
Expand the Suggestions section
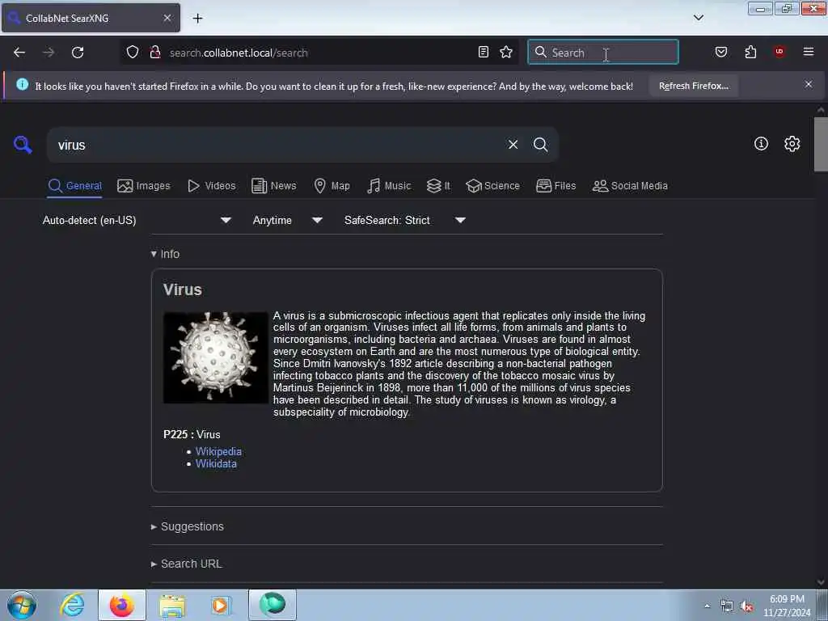tap(188, 526)
